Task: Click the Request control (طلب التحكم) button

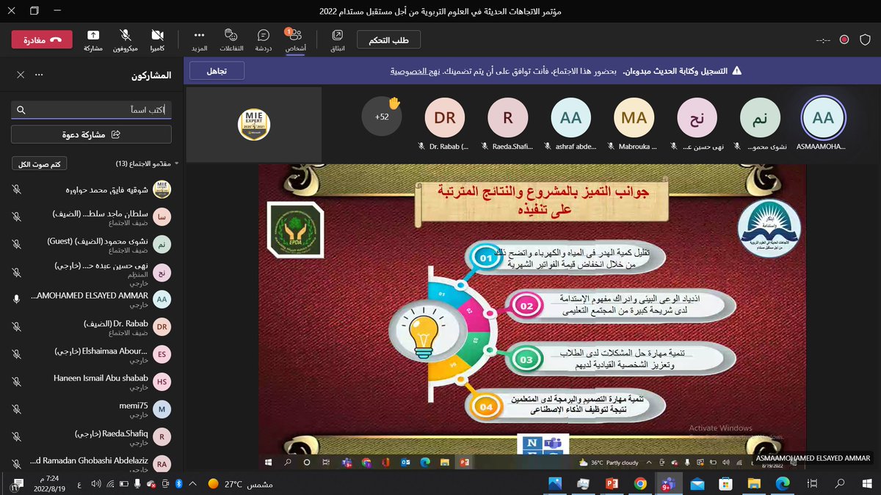Action: coord(388,40)
